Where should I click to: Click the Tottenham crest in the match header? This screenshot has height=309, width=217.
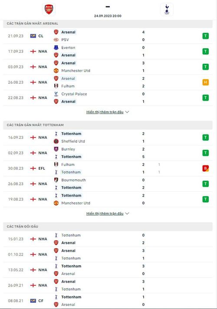(x=167, y=10)
